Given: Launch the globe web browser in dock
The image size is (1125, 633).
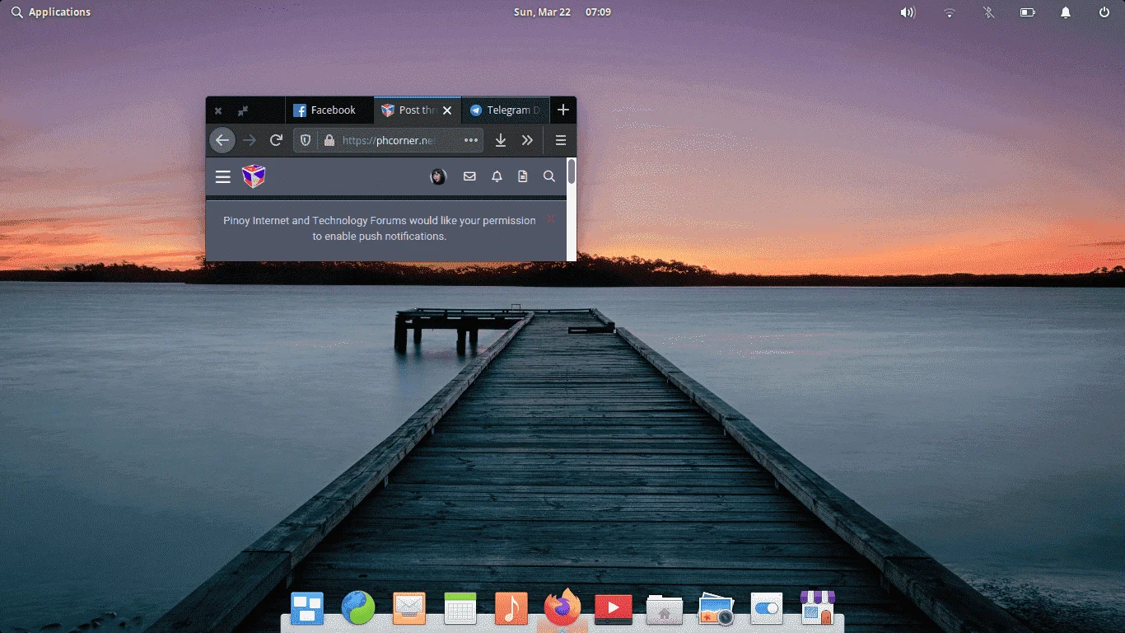Looking at the screenshot, I should point(358,609).
